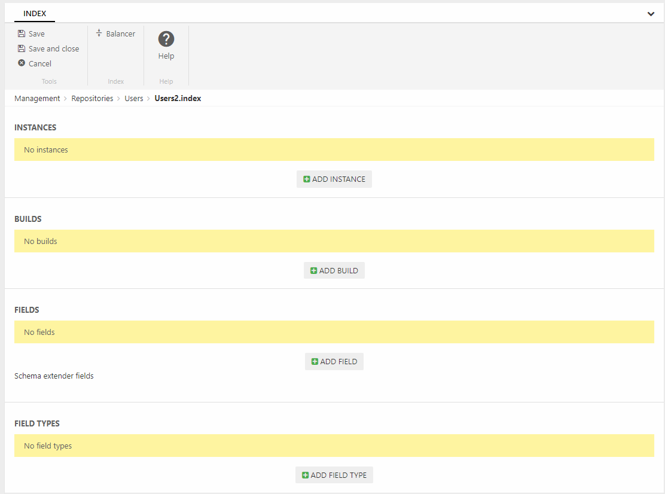Click the No fields notice bar
The height and width of the screenshot is (494, 665).
[x=334, y=332]
